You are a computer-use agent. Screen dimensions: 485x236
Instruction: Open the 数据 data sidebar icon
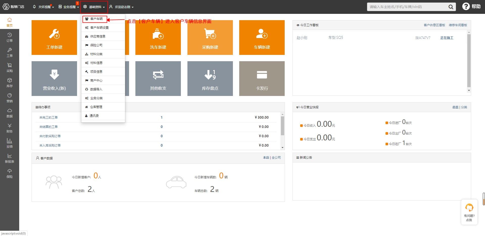10,113
